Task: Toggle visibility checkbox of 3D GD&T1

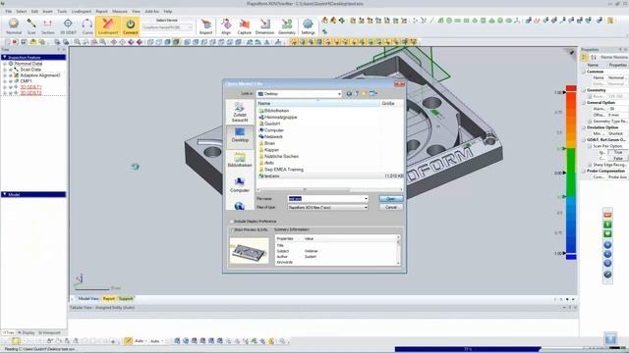Action: coord(11,87)
